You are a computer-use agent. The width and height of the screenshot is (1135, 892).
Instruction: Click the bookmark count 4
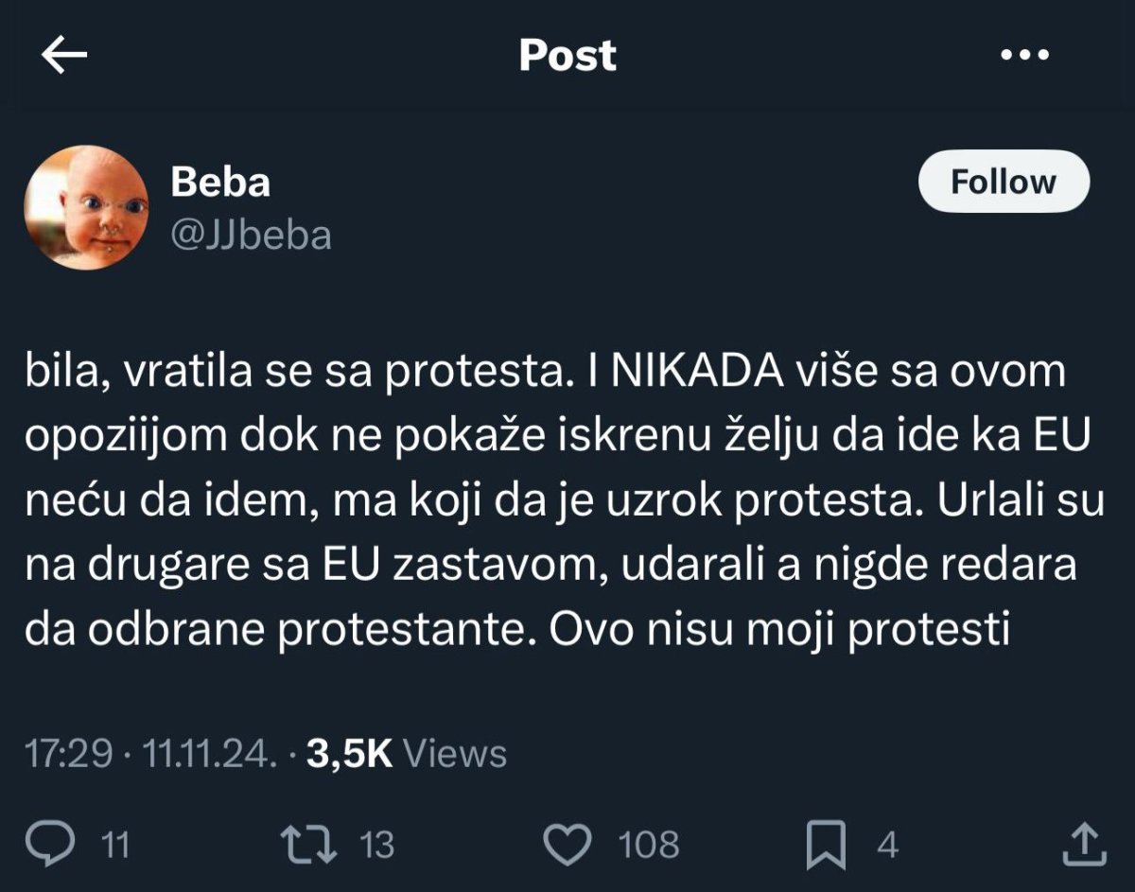tap(886, 845)
